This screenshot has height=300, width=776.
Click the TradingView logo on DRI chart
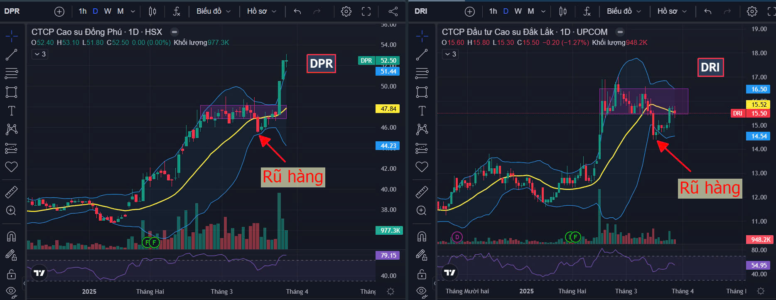point(450,273)
